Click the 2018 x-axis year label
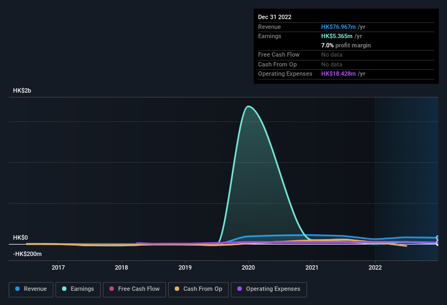 pyautogui.click(x=121, y=267)
